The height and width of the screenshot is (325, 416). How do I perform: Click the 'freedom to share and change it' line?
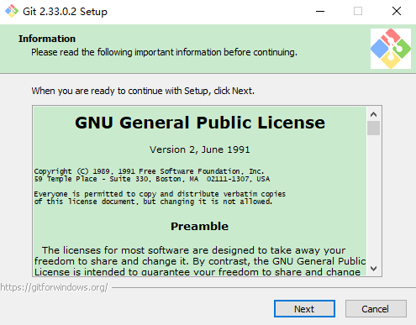point(200,261)
